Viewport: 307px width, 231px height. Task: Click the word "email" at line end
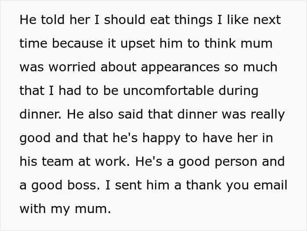[x=271, y=185]
